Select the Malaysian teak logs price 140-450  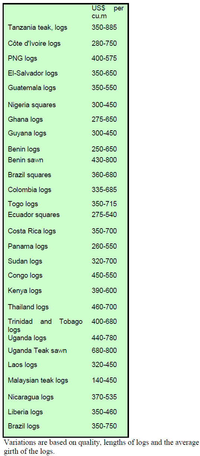coord(104,380)
